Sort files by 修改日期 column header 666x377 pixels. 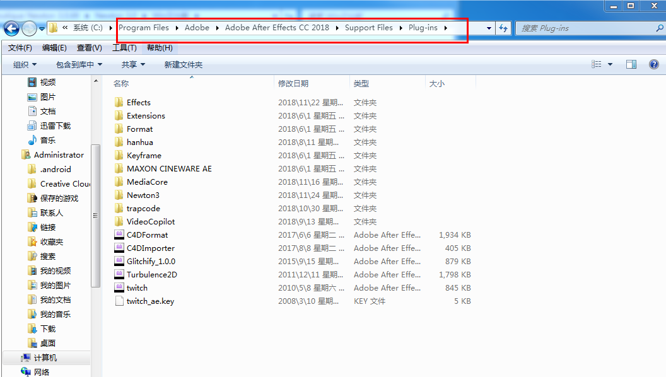[x=293, y=83]
